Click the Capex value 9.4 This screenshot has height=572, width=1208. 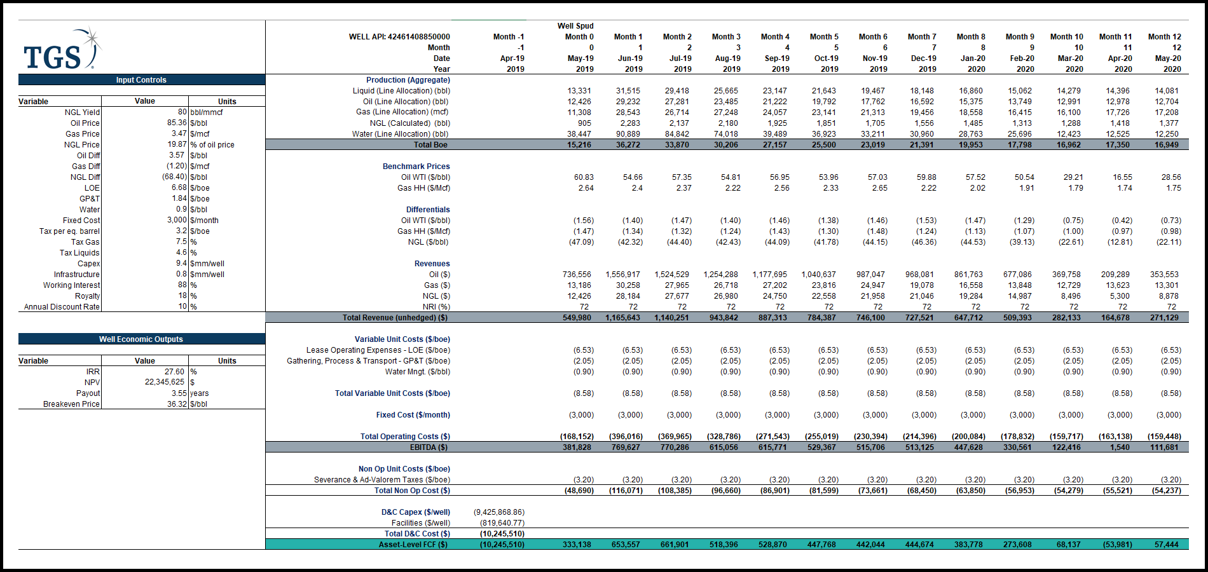pos(181,264)
